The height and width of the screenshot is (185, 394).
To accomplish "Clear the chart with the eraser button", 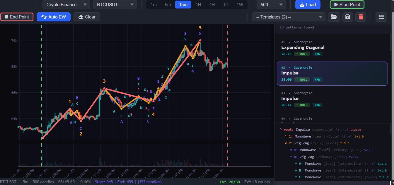I will point(87,17).
